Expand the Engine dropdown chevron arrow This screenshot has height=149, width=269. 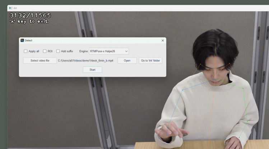click(126, 51)
